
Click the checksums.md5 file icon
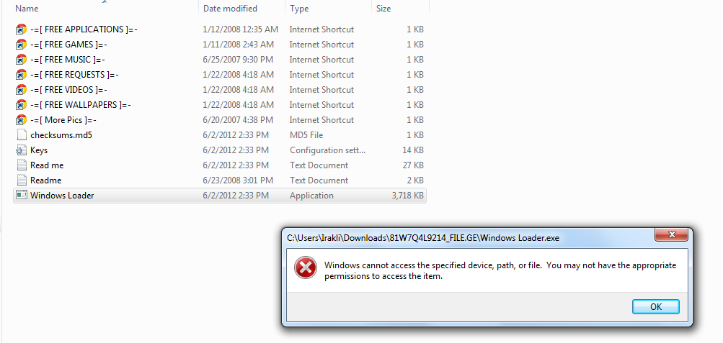click(21, 135)
